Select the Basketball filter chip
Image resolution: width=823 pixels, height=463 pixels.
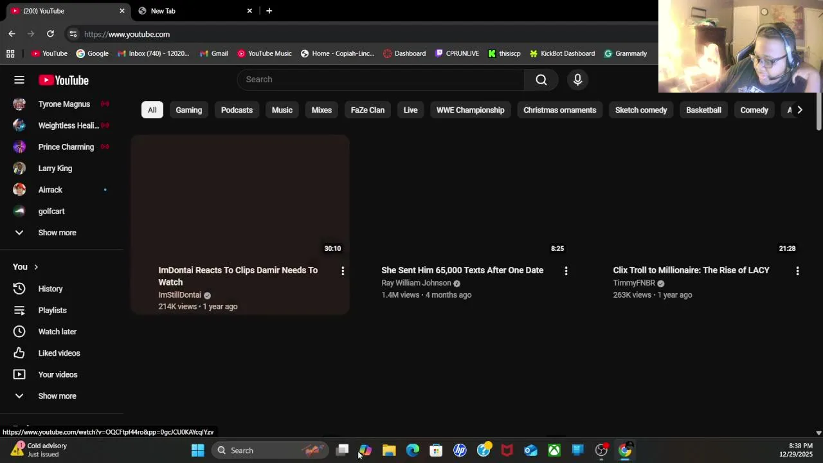(703, 110)
